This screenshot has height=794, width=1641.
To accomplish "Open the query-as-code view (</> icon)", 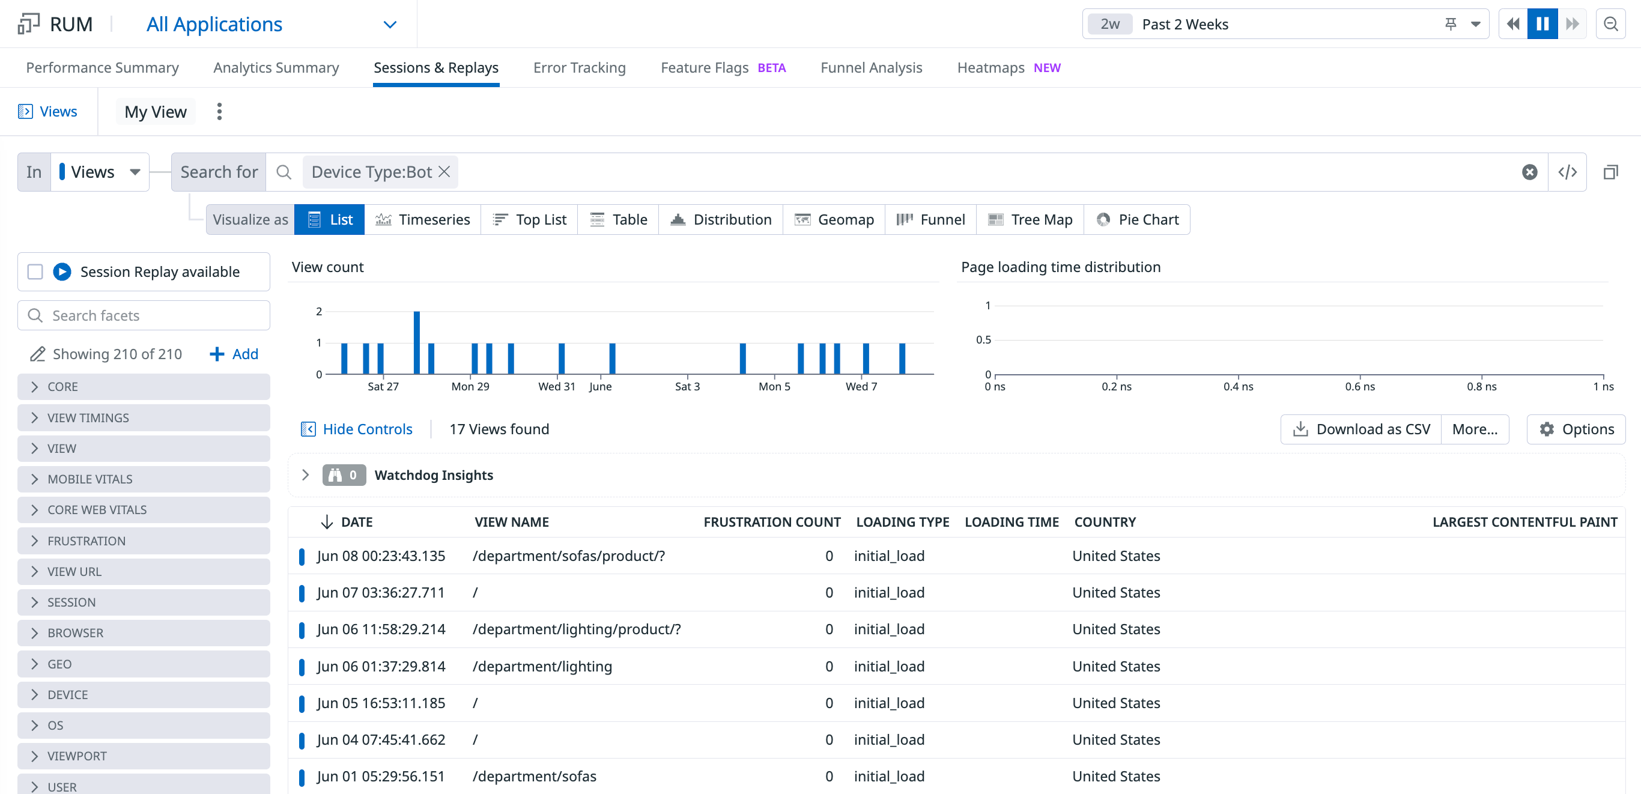I will [x=1568, y=171].
